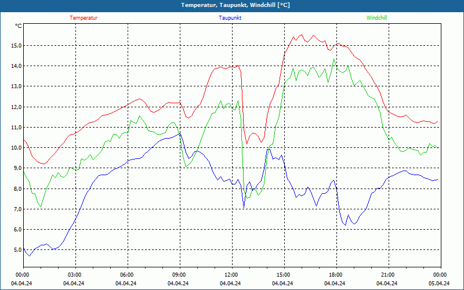Click the 06:00 time label
This screenshot has height=290, width=464.
click(126, 275)
